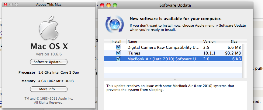Click the Software Update... button
Screen dimensions: 263x110
tap(49, 62)
